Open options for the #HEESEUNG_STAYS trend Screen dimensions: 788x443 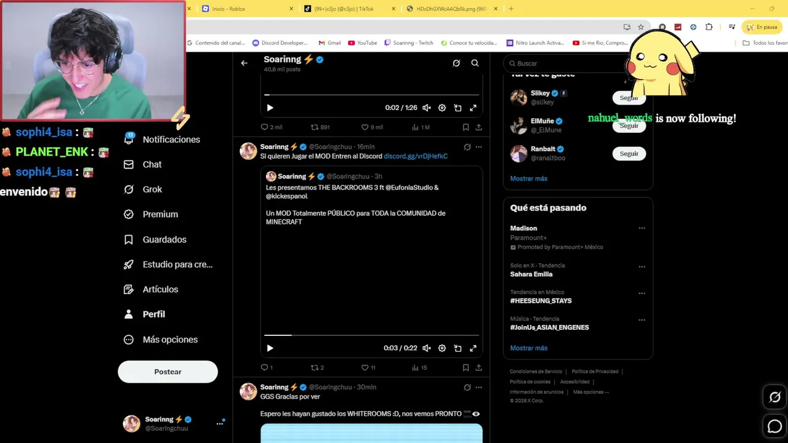[641, 293]
